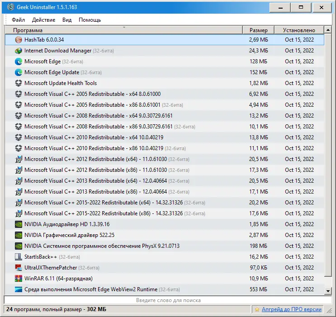
Task: Click the NVIDIA PhysX row icon
Action: coord(19,246)
